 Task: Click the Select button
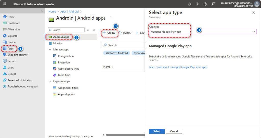[157, 131]
